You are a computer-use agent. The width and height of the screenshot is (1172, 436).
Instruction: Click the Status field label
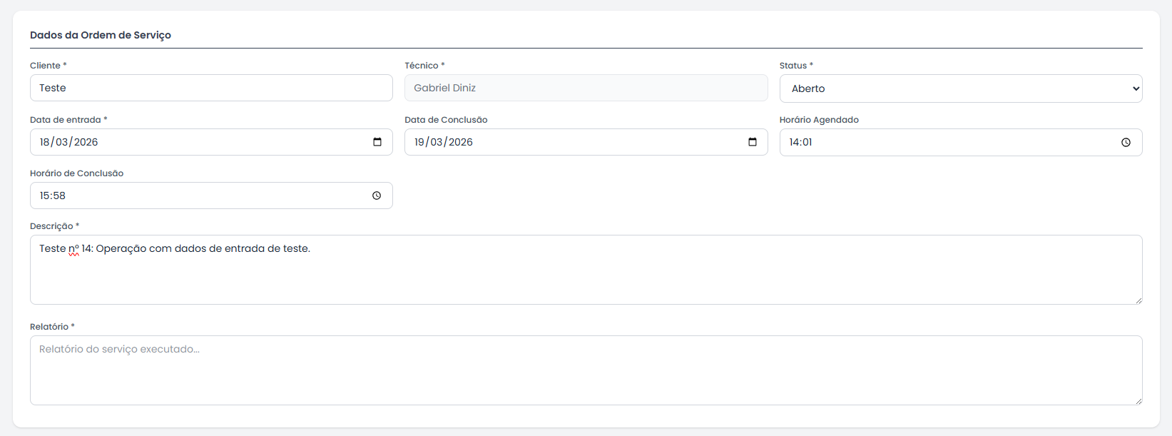point(793,66)
